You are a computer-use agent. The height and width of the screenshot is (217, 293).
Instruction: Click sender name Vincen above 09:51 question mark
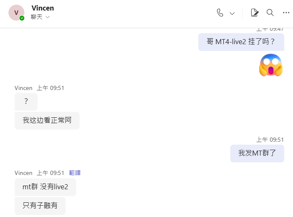tap(23, 88)
